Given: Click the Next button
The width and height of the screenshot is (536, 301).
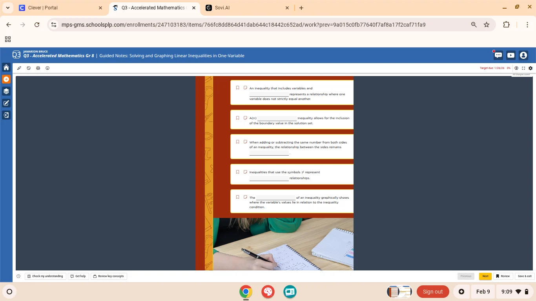Looking at the screenshot, I should tap(485, 276).
